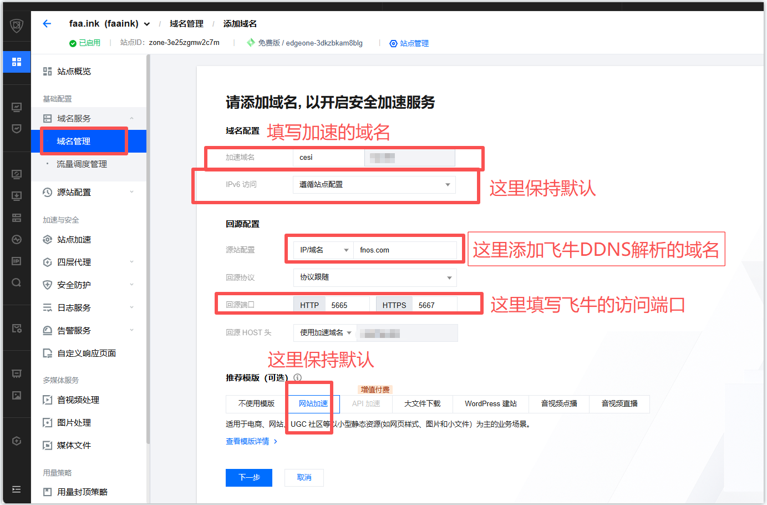The image size is (767, 505).
Task: Click the 站点概览 sidebar icon
Action: pos(48,71)
